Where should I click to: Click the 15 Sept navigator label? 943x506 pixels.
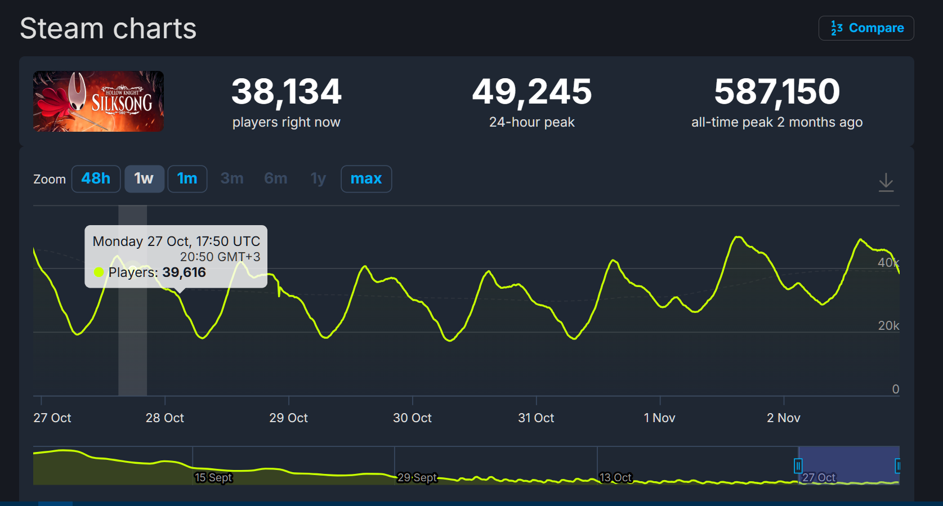[213, 477]
